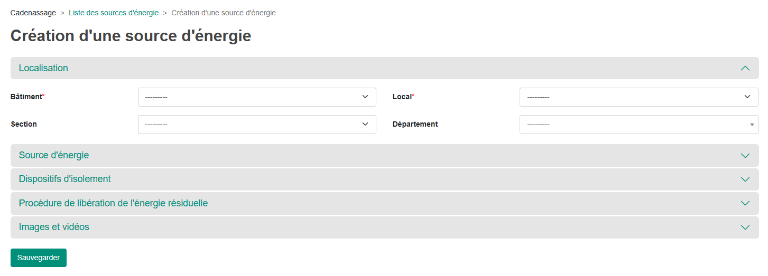768x276 pixels.
Task: Open Source d'énergie section header
Action: point(385,156)
